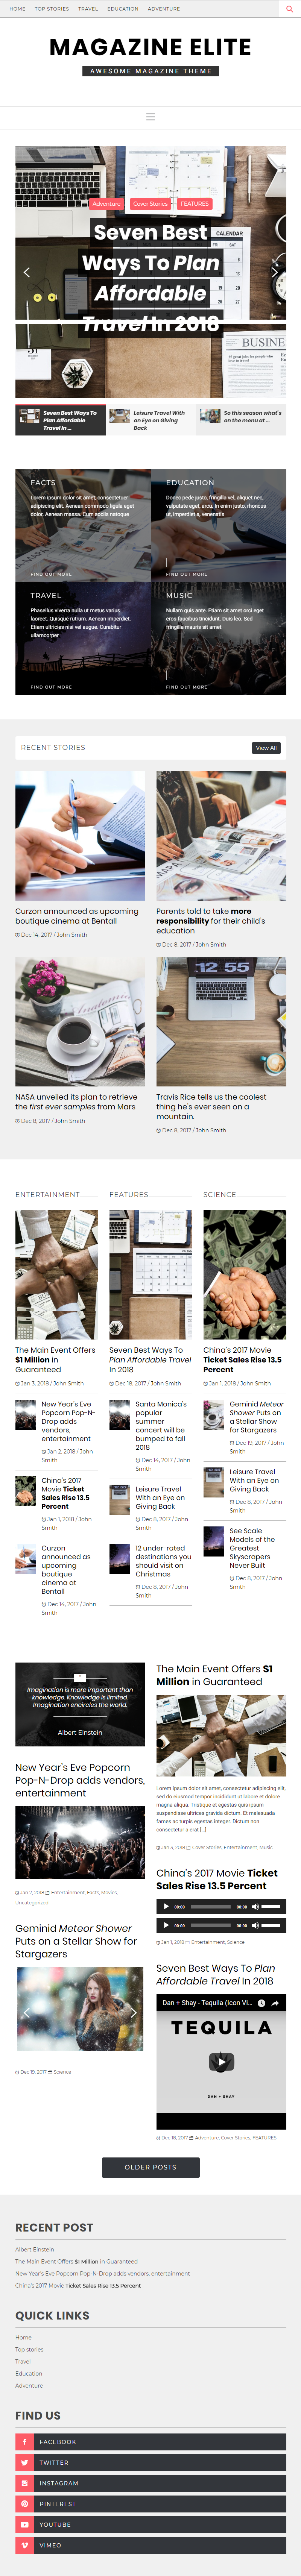Click the OLDER POSTS button
301x2576 pixels.
[x=151, y=2167]
